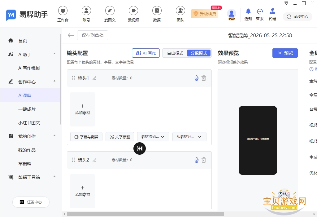Click microphone icon for 镜头1
This screenshot has width=317, height=217.
click(x=196, y=78)
